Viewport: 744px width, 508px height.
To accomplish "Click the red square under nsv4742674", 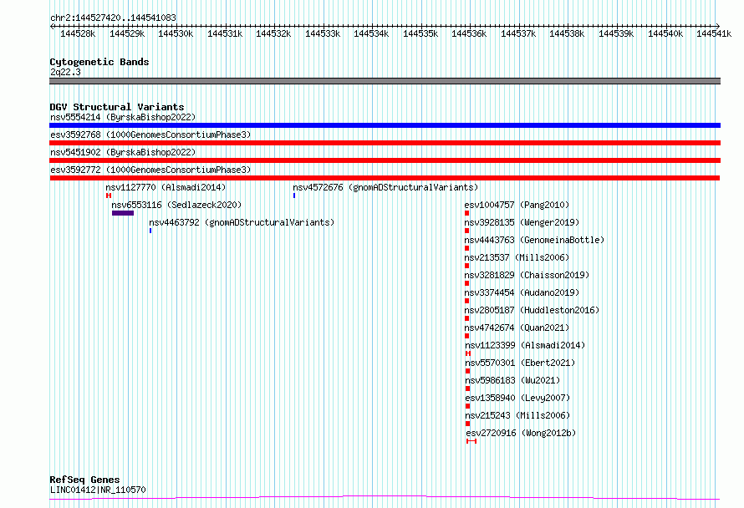I will click(467, 336).
